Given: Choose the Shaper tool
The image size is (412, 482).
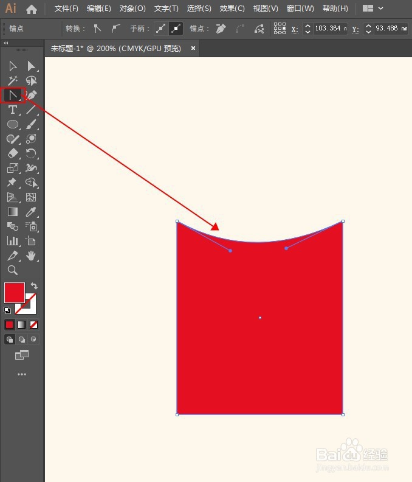Looking at the screenshot, I should coord(13,139).
